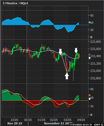Click the 23:05 time axis label

coord(14,120)
